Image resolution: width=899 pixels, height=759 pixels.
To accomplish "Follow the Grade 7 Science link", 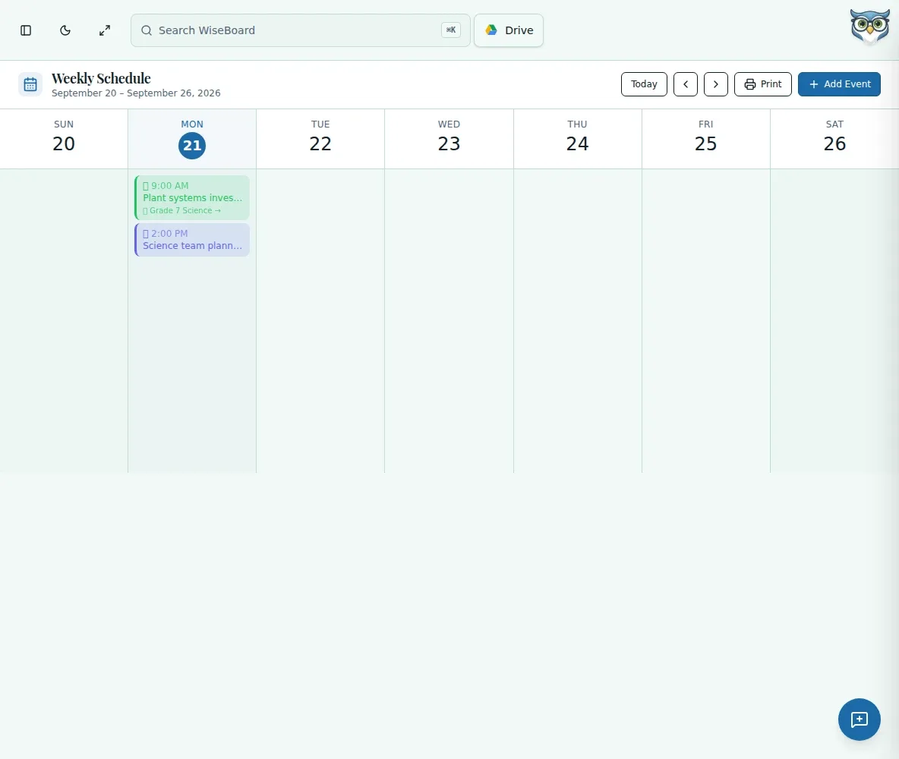I will coord(181,210).
